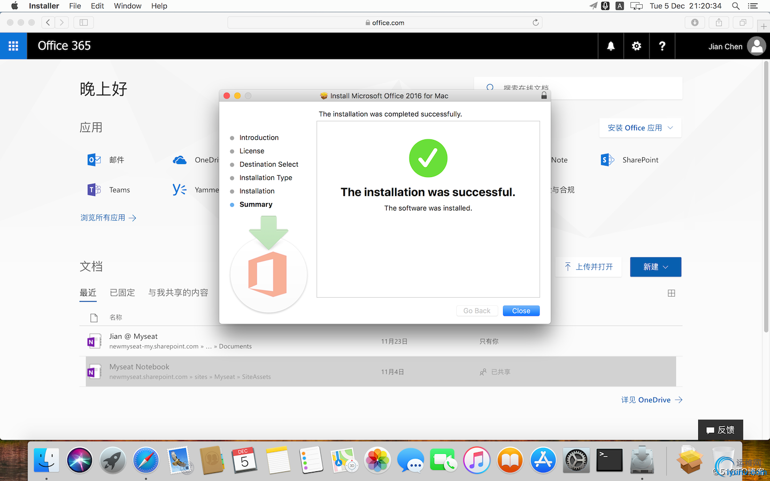The height and width of the screenshot is (481, 770).
Task: Click the online document search field
Action: pyautogui.click(x=578, y=87)
